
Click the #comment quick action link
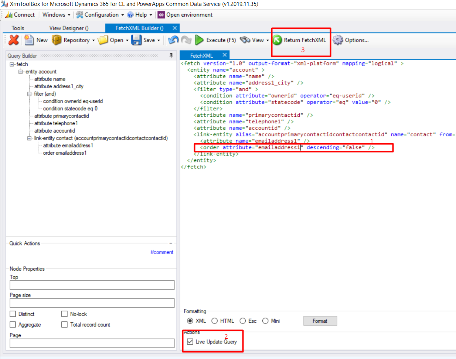click(162, 252)
